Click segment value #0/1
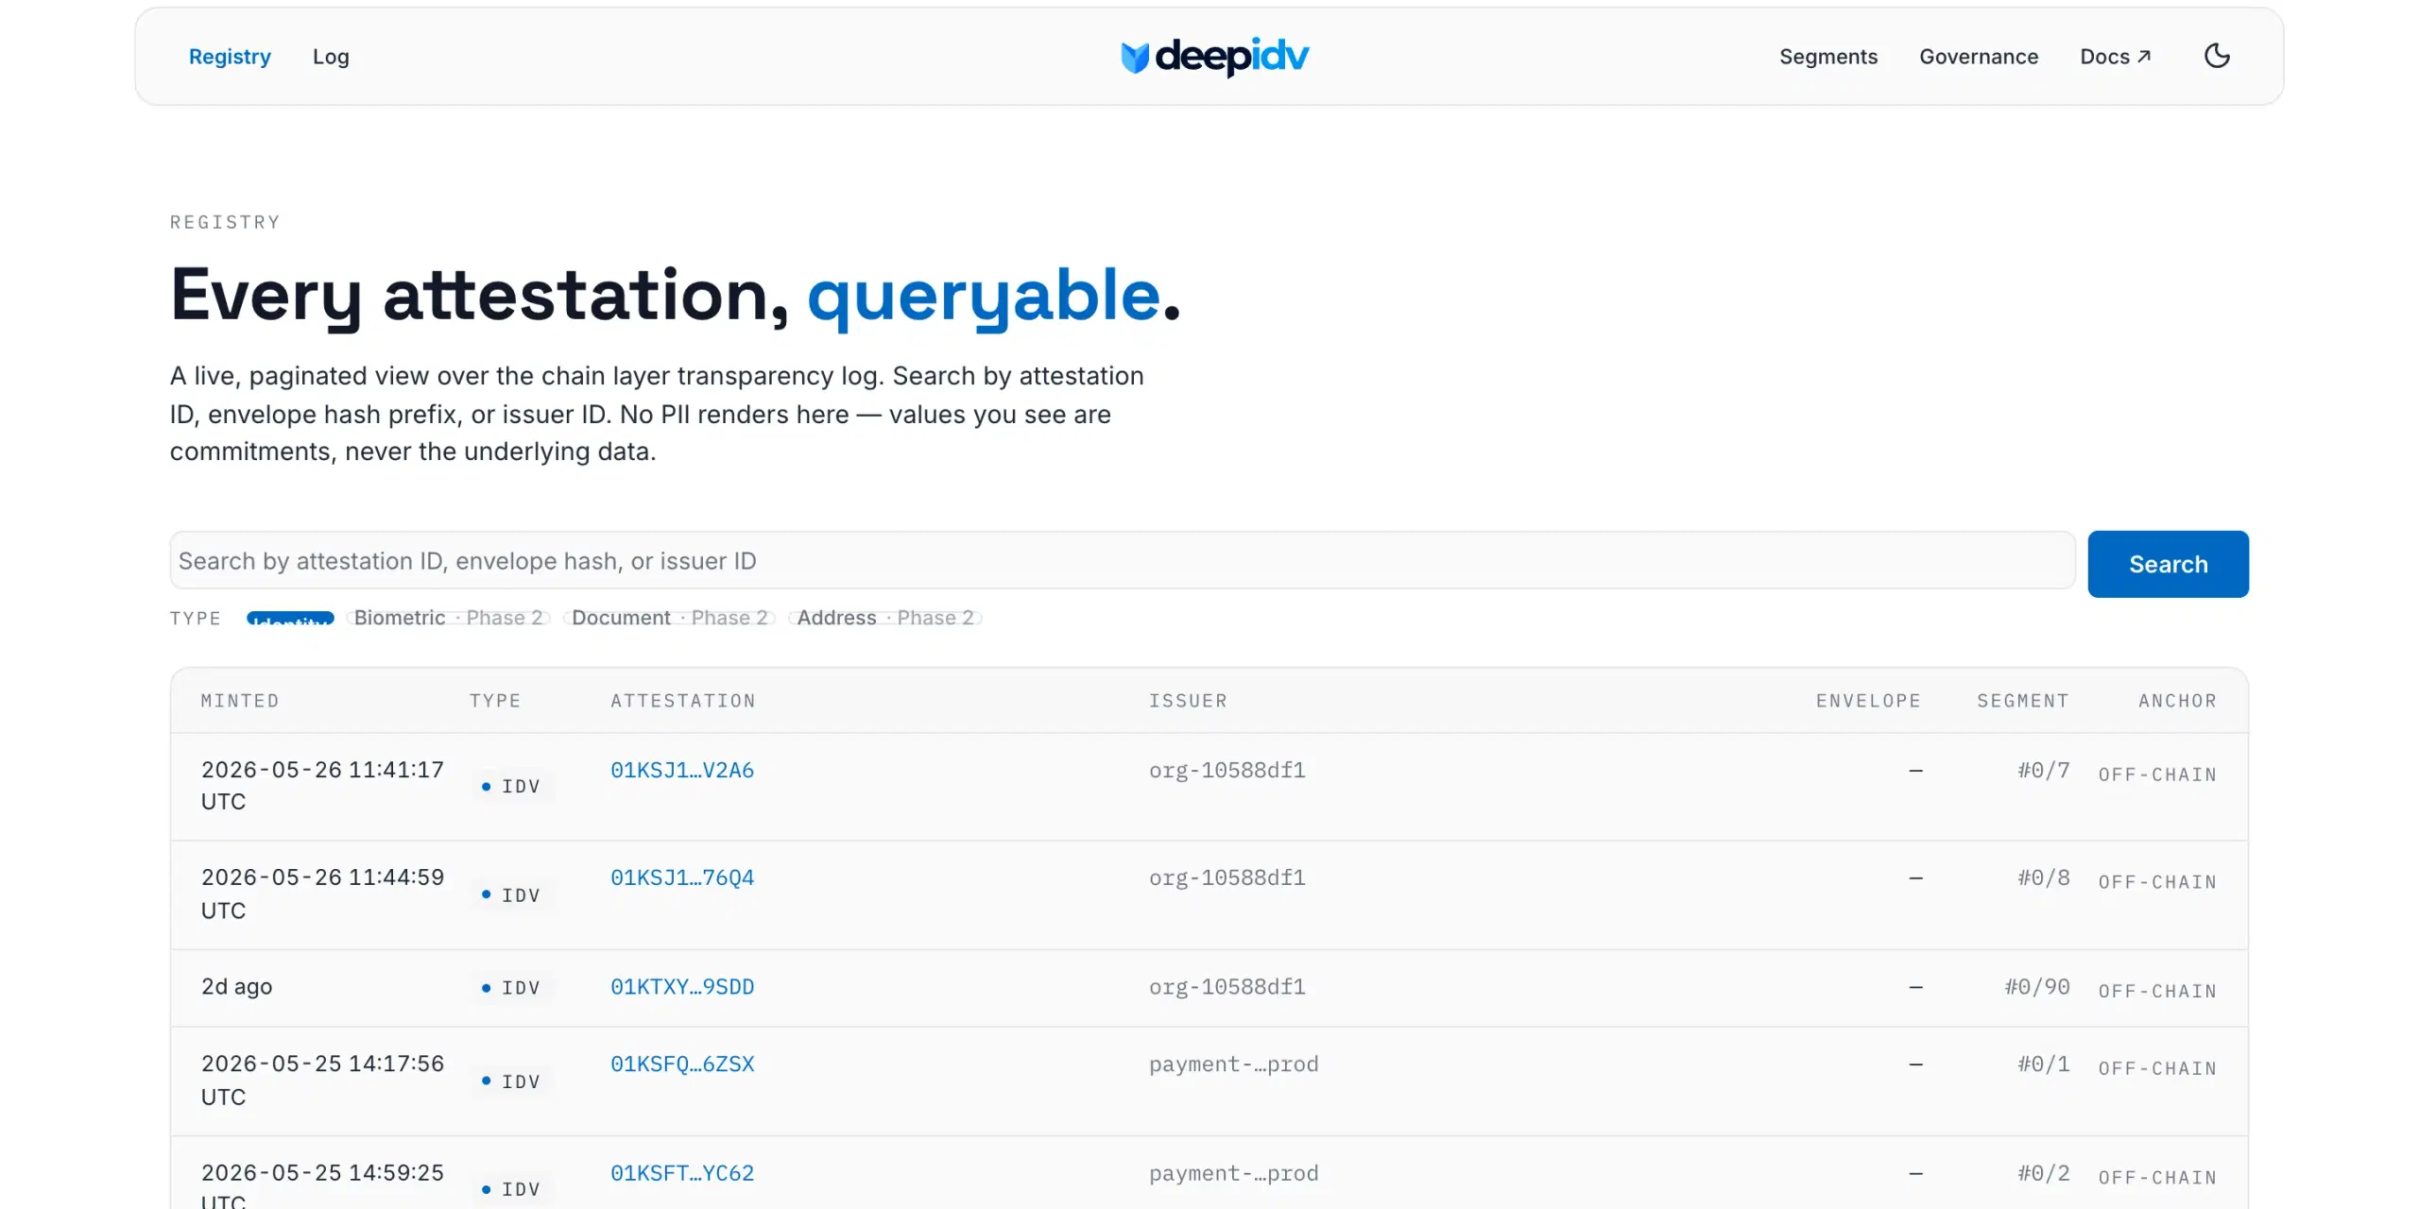 tap(2044, 1065)
